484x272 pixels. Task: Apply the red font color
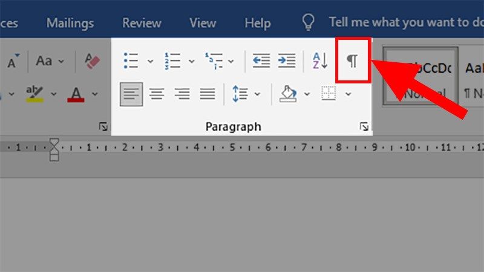tap(76, 94)
